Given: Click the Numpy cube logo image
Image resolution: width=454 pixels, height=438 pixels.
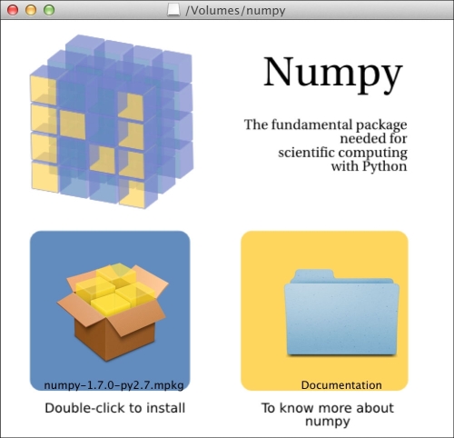Looking at the screenshot, I should point(112,122).
